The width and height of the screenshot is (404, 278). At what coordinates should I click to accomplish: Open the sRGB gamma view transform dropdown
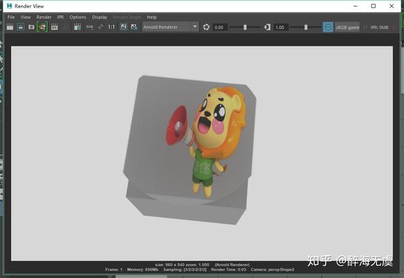347,28
